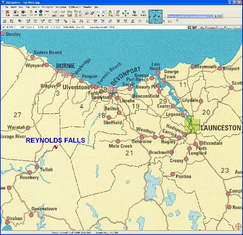Toggle the Track mode button
This screenshot has width=243, height=235.
tap(230, 27)
